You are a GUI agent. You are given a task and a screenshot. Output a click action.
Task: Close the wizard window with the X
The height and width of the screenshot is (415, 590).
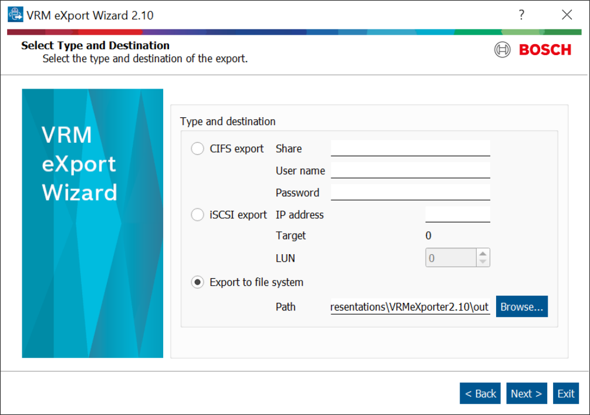[x=567, y=15]
